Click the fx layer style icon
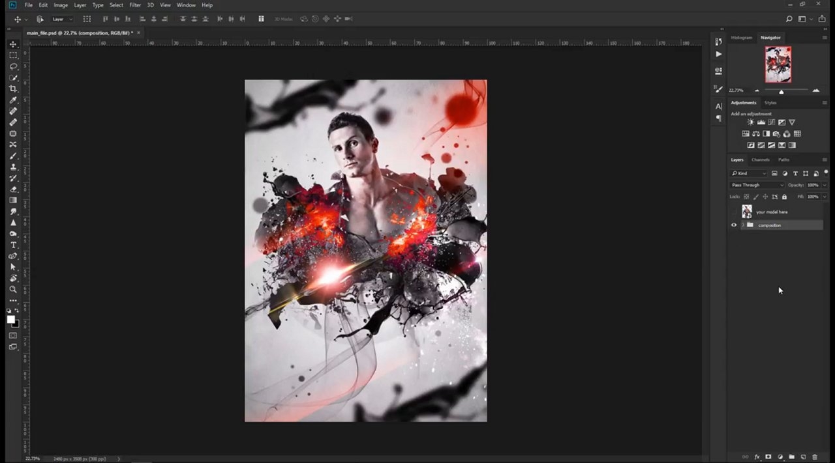 point(757,457)
